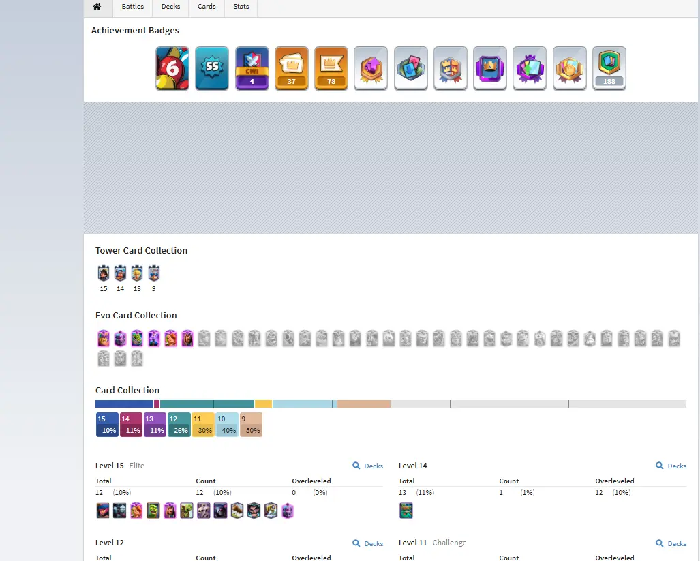Viewport: 700px width, 561px height.
Task: Open Decks link for Level 12
Action: (x=368, y=543)
